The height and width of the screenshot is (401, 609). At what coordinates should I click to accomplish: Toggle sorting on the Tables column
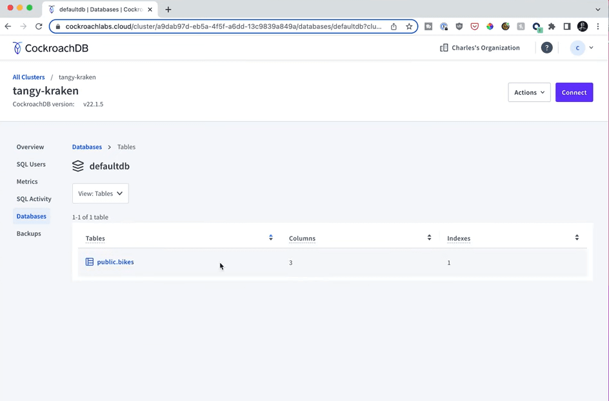pyautogui.click(x=270, y=238)
